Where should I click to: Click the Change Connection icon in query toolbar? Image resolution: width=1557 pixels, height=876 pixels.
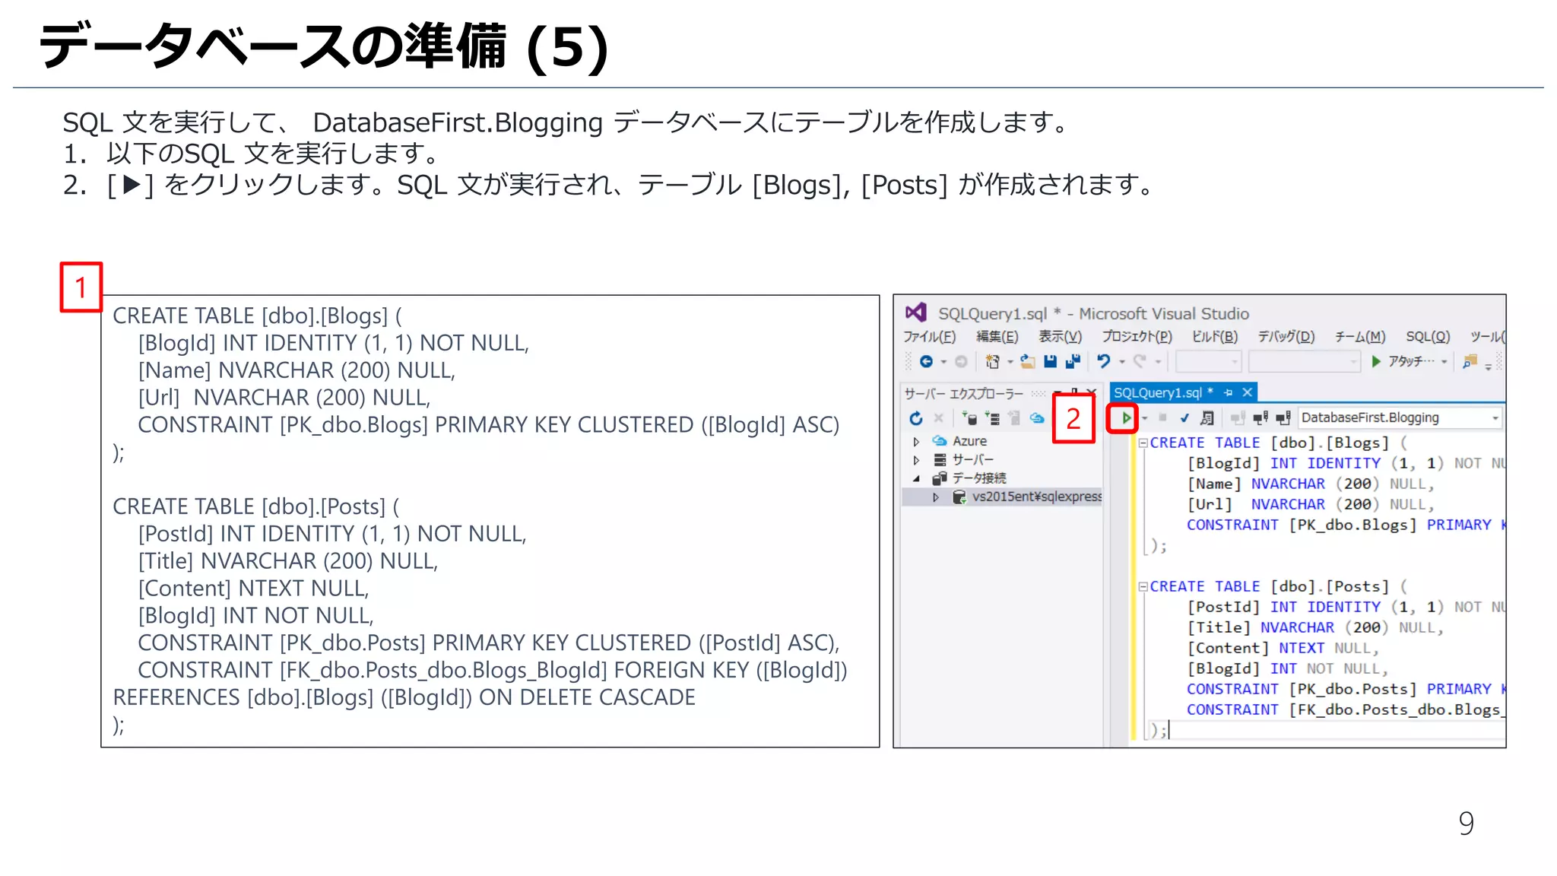tap(1283, 417)
